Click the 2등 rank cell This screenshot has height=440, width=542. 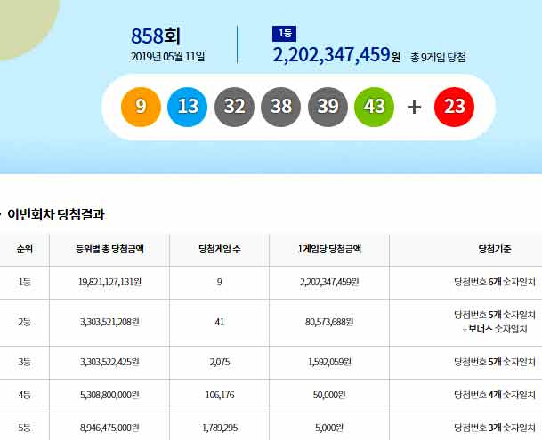click(25, 323)
